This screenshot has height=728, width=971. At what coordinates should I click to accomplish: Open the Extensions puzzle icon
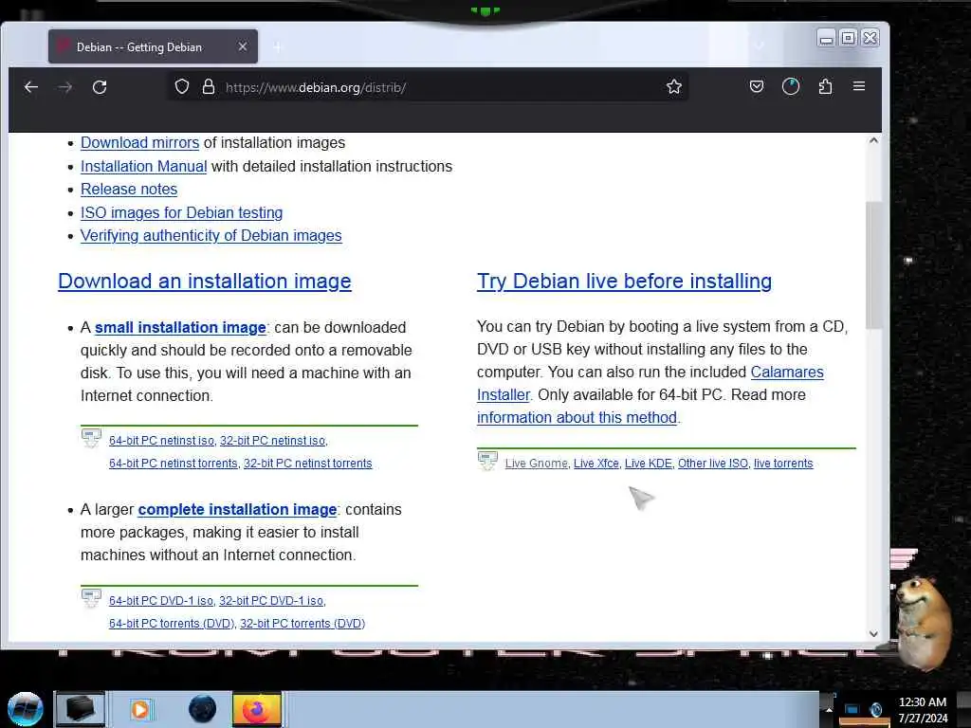click(x=825, y=86)
